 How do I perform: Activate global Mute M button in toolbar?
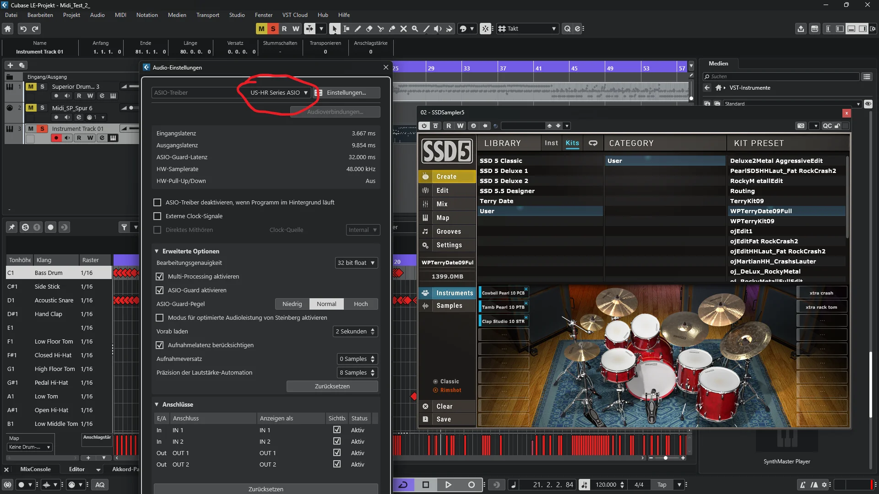coord(261,29)
